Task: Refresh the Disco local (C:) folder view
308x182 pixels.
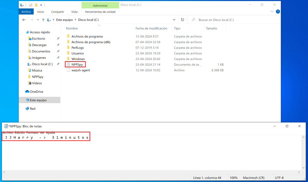Action: (x=182, y=20)
